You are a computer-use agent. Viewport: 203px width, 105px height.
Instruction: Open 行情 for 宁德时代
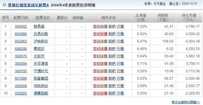(x=120, y=71)
